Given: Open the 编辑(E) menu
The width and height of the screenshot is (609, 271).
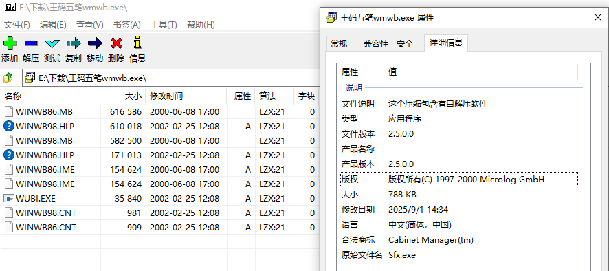Looking at the screenshot, I should pyautogui.click(x=53, y=25).
